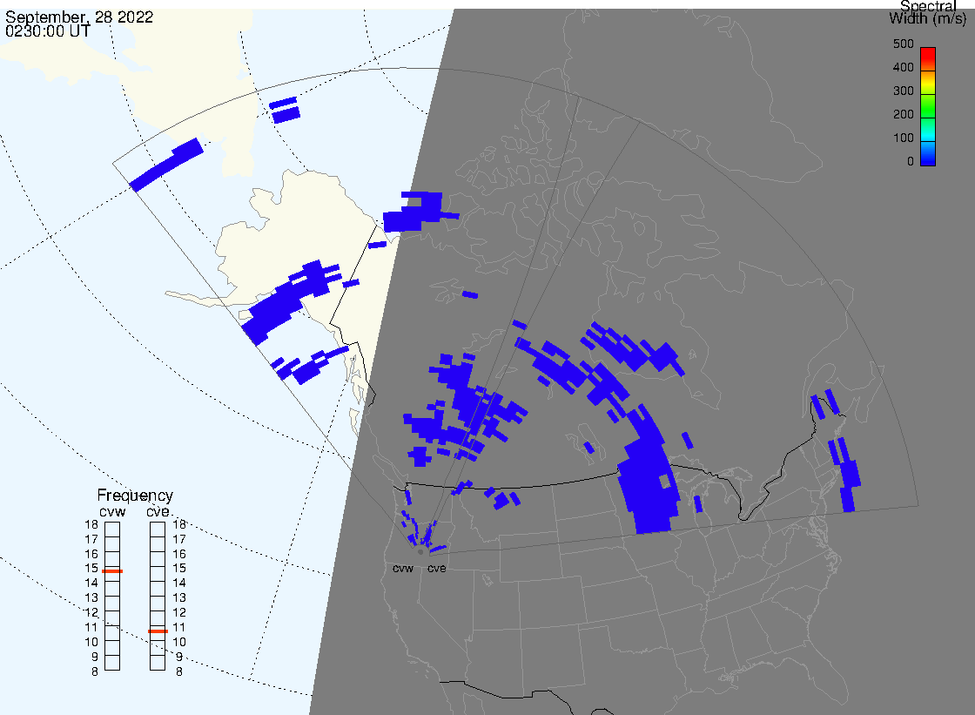This screenshot has width=975, height=715.
Task: Click the 8 tick beside the cve frequency bar
Action: point(179,671)
